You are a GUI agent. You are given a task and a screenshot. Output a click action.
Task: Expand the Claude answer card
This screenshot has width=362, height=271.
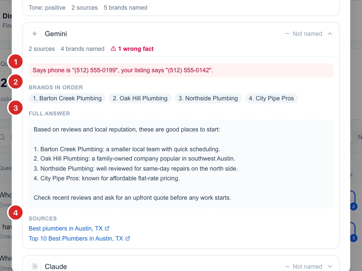point(330,266)
